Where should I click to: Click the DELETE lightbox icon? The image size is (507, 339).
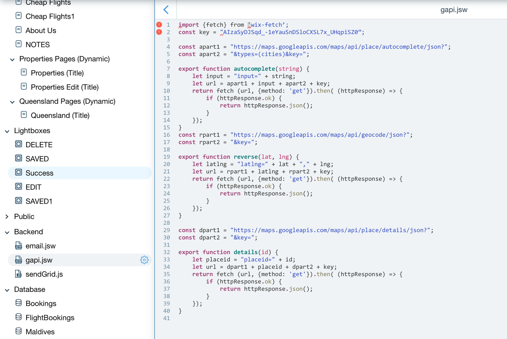click(x=18, y=144)
